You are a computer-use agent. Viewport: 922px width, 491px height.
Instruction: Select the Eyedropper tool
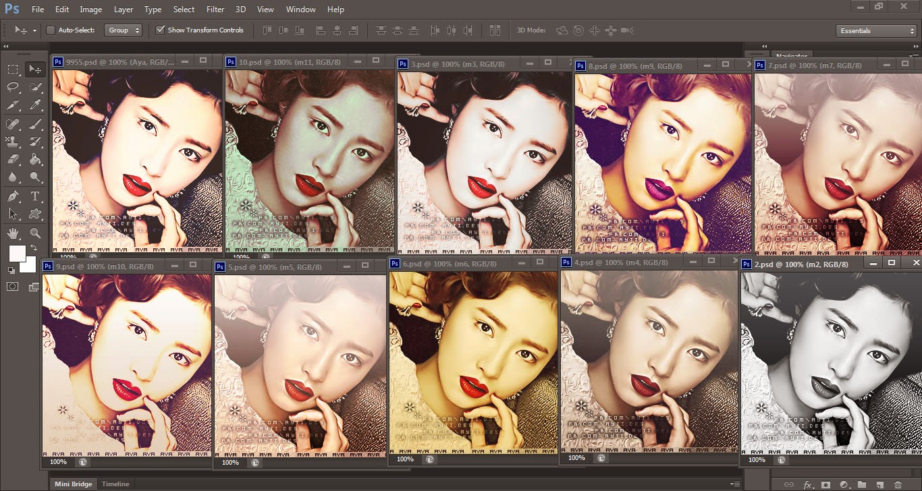(x=35, y=105)
